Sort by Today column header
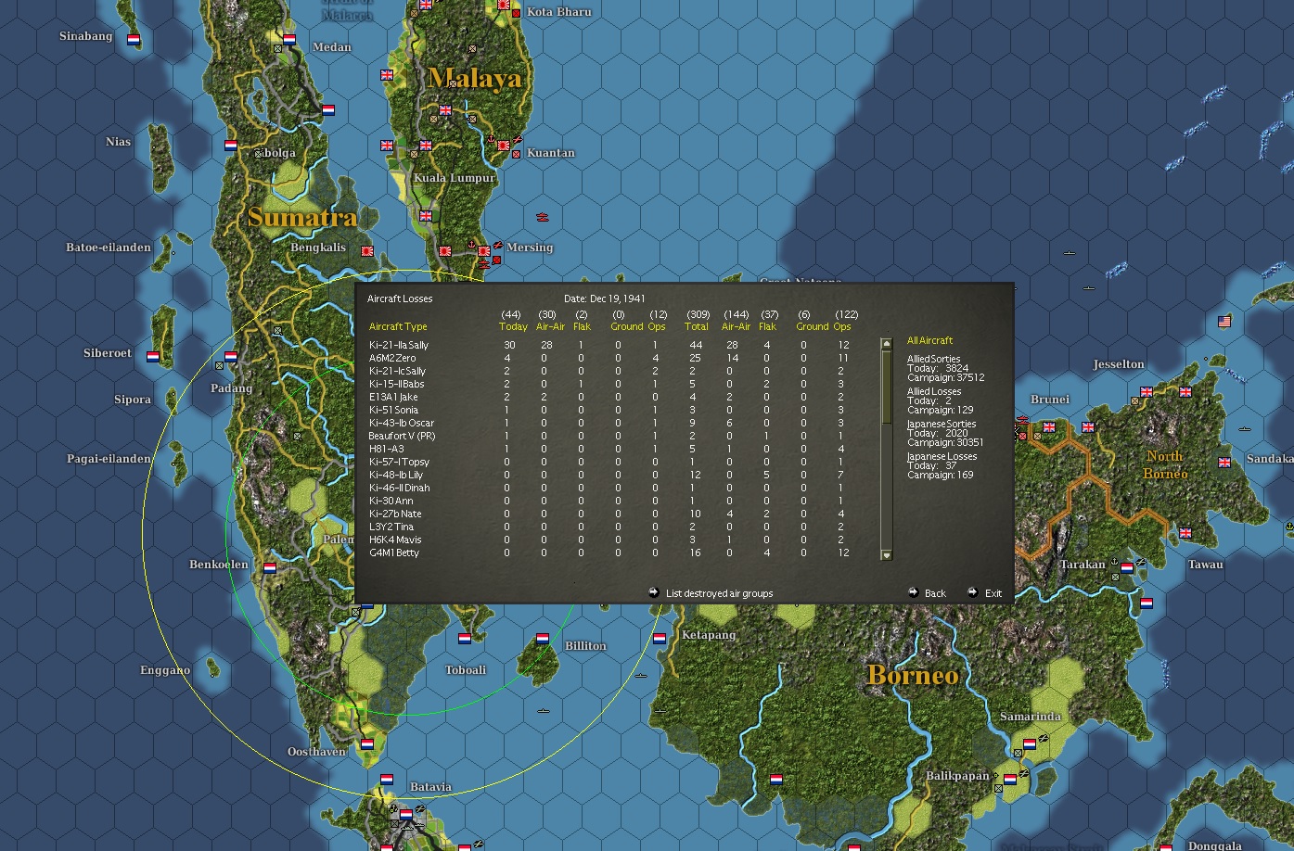The image size is (1294, 851). tap(513, 326)
